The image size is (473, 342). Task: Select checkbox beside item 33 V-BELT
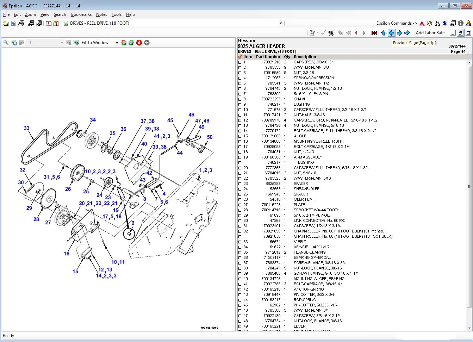click(x=240, y=242)
